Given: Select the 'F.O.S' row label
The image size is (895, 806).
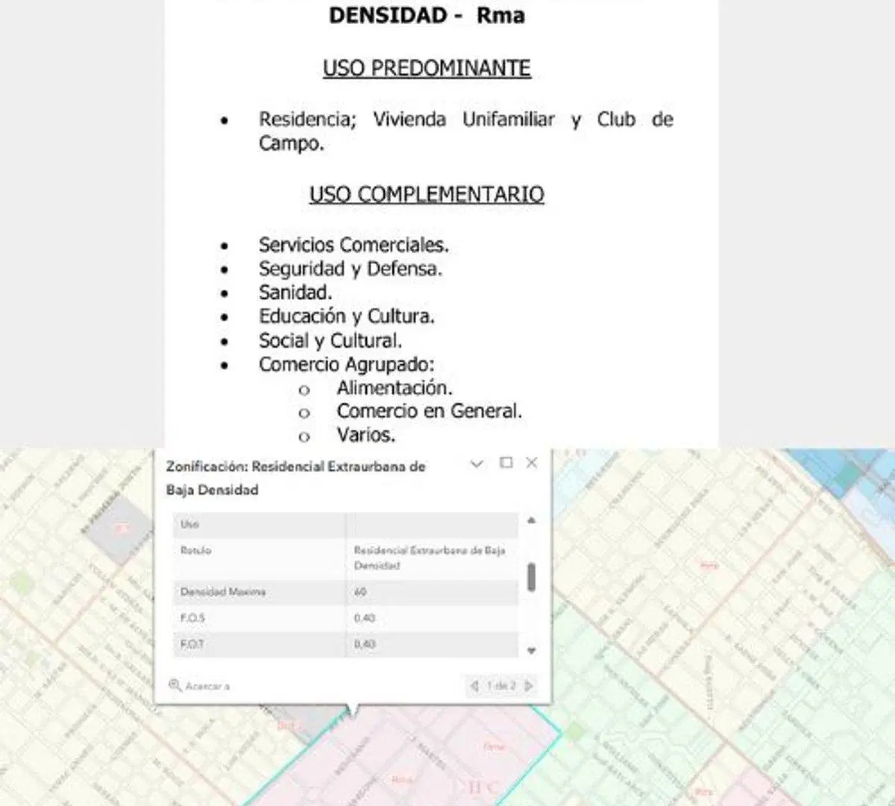Looking at the screenshot, I should click(x=192, y=618).
